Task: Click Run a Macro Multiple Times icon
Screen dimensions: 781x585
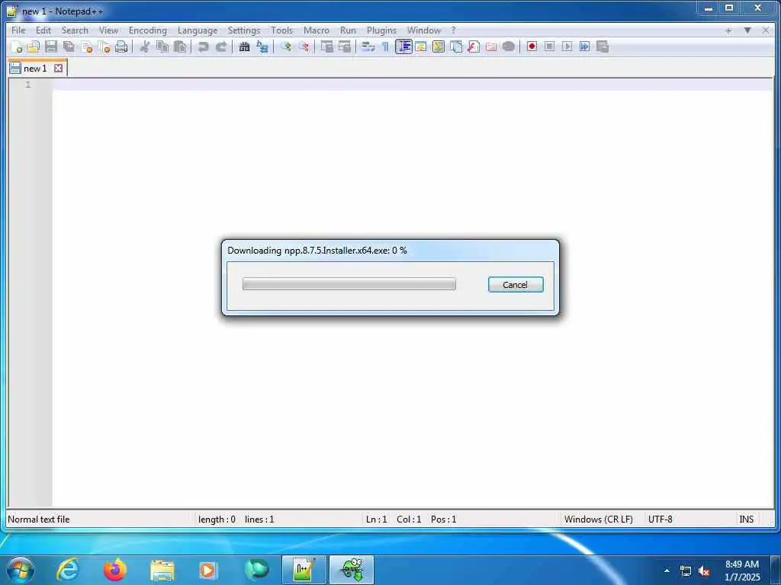Action: 585,46
